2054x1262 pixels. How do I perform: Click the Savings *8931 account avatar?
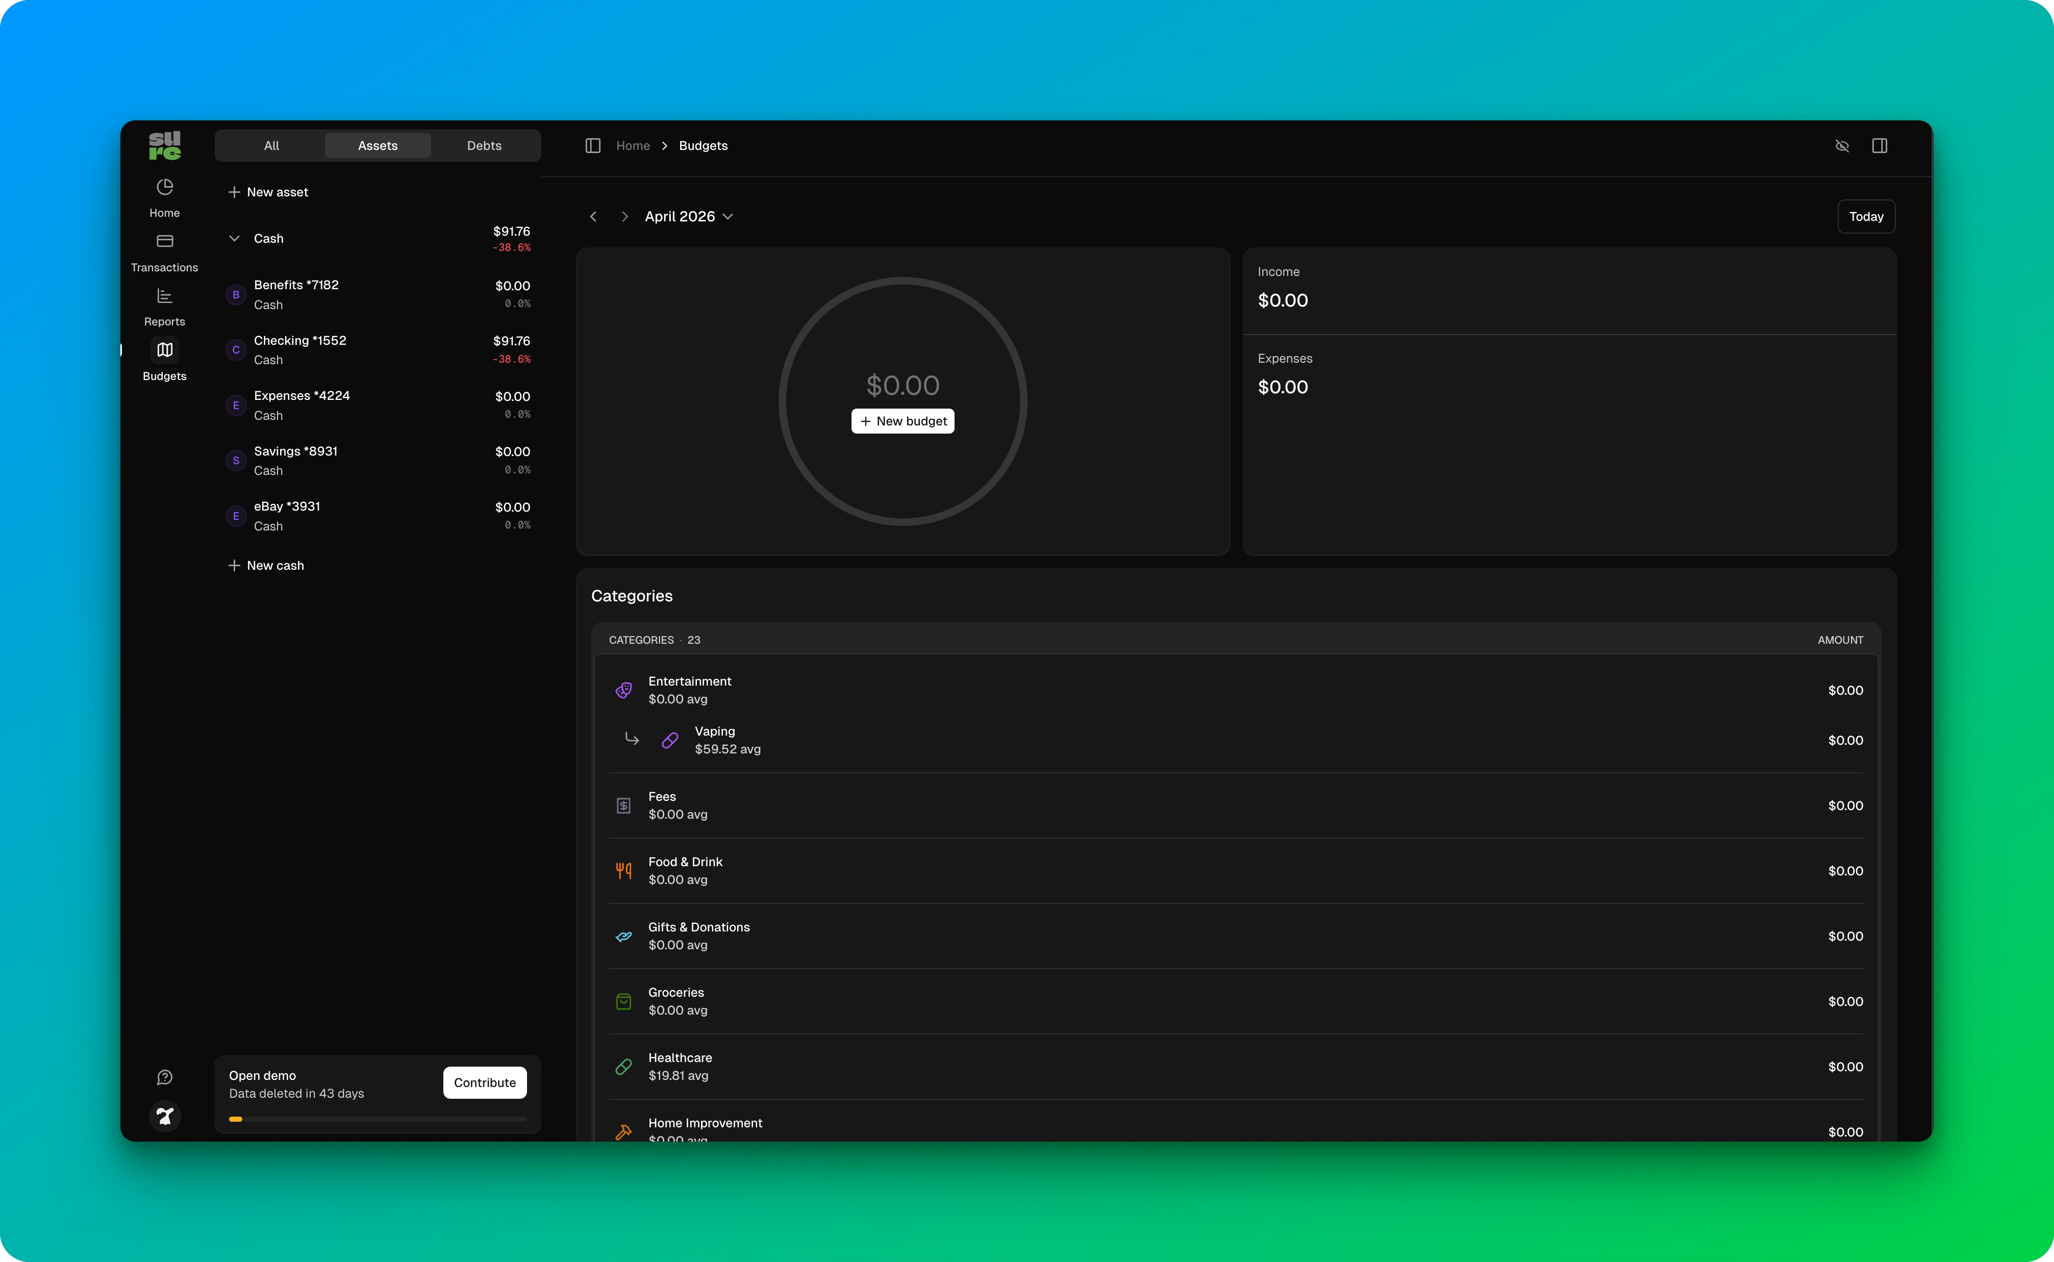tap(236, 461)
